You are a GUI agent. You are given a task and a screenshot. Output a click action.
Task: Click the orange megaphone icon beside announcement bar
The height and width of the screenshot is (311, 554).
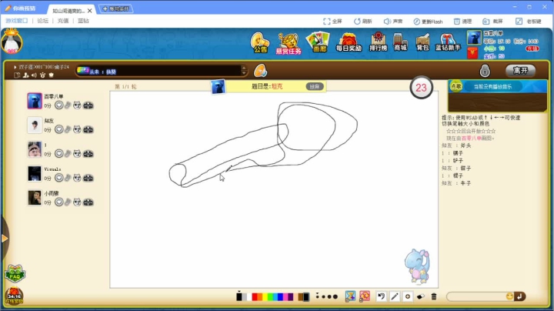click(x=260, y=71)
